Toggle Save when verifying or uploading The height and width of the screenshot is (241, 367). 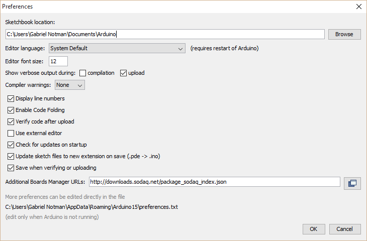[x=11, y=168]
